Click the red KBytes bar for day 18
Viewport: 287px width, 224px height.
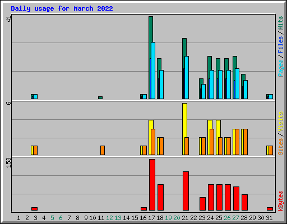(x=160, y=197)
